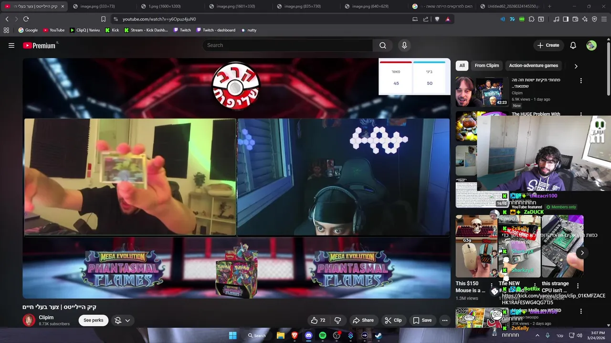
Task: Dislike the video with thumbs down
Action: [x=337, y=320]
